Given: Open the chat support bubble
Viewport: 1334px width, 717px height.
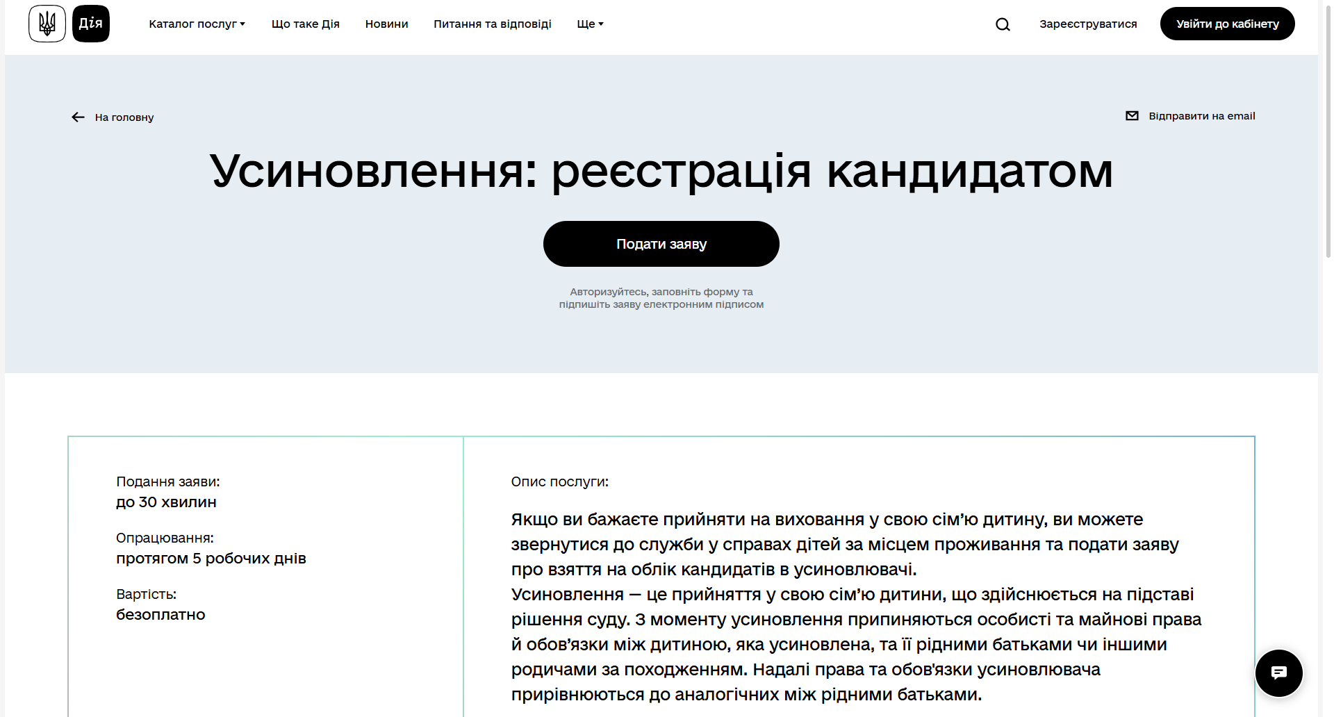Looking at the screenshot, I should pos(1278,673).
